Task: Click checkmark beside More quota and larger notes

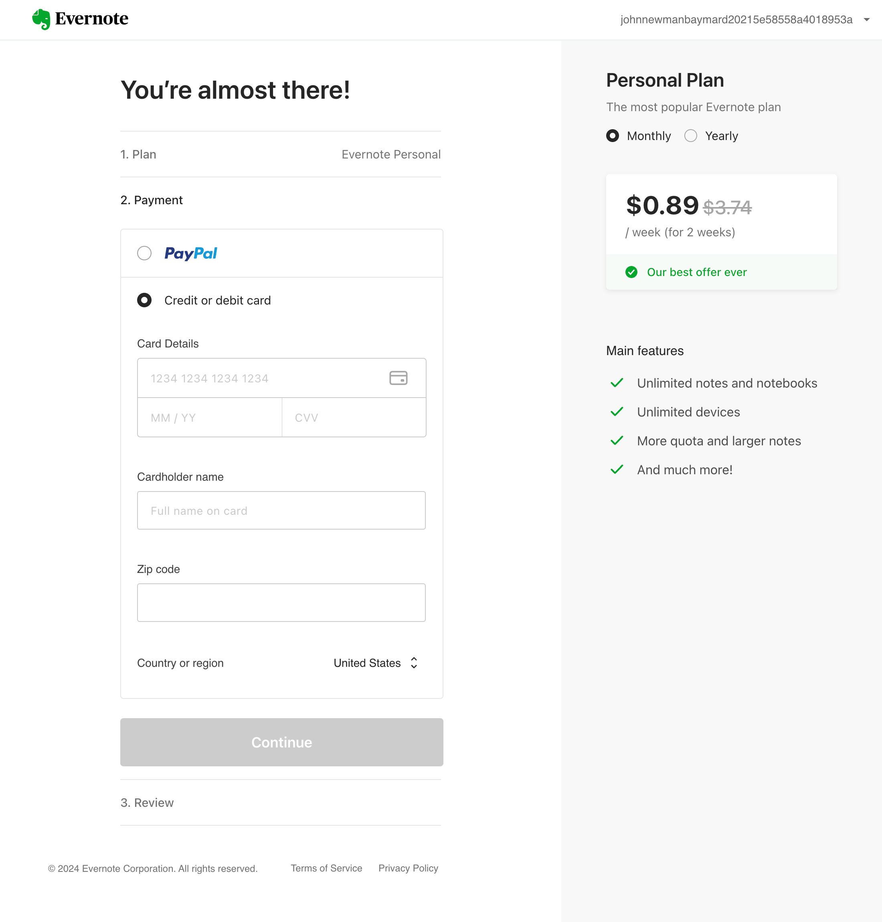Action: (617, 441)
